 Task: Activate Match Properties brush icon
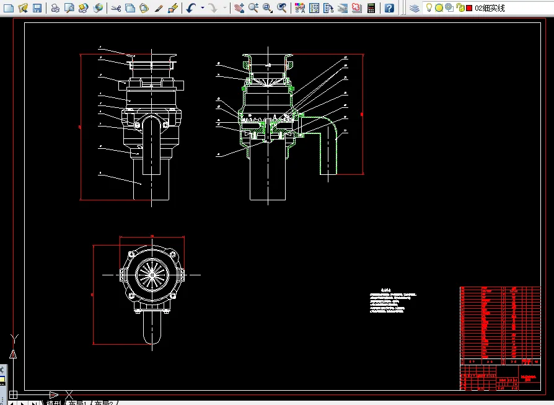[x=159, y=8]
